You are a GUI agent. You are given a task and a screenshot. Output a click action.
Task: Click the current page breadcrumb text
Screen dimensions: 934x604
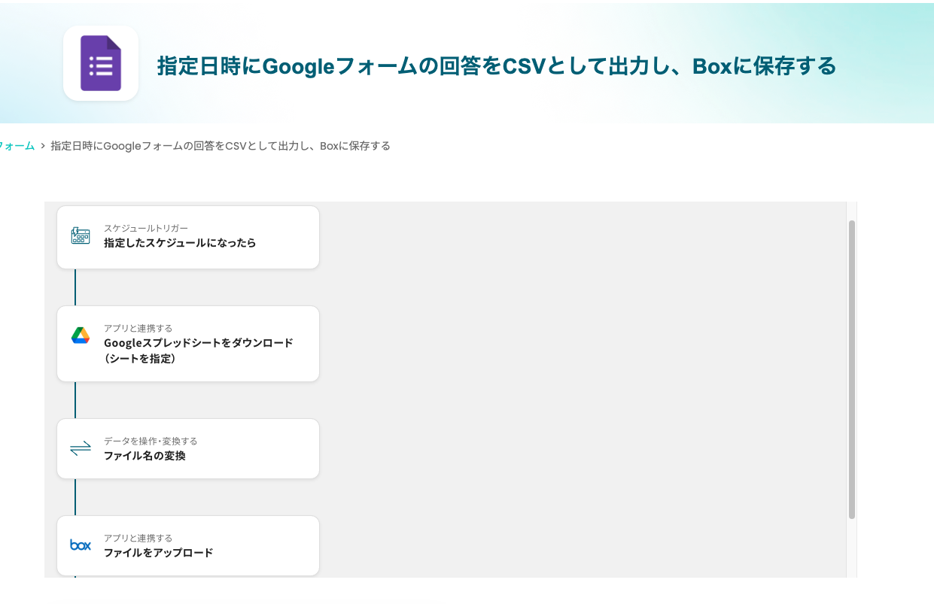point(220,146)
